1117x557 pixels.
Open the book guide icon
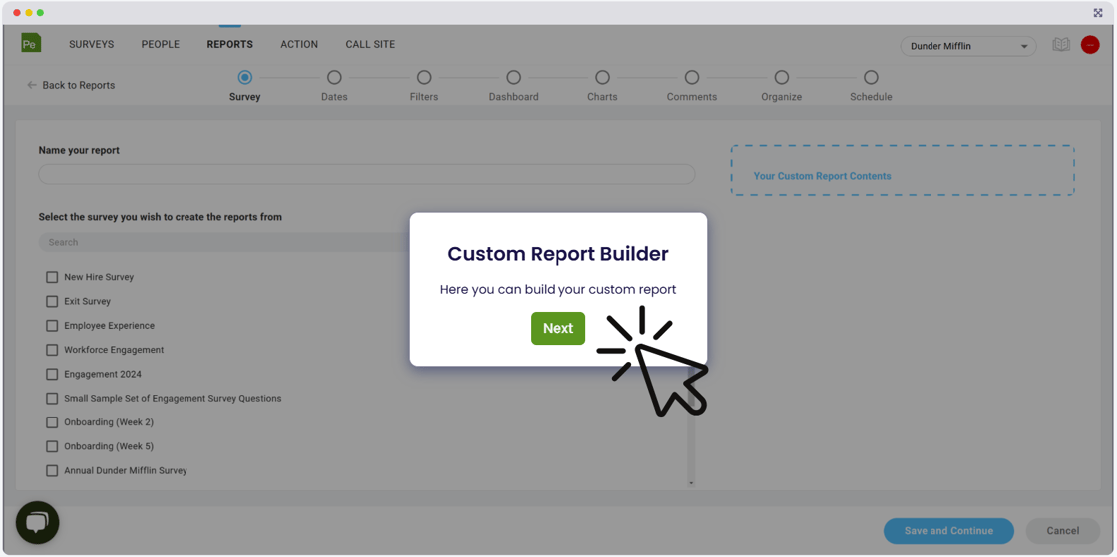point(1061,45)
